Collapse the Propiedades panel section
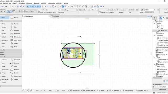Screen dimensions: 168x94 (x=153, y=84)
